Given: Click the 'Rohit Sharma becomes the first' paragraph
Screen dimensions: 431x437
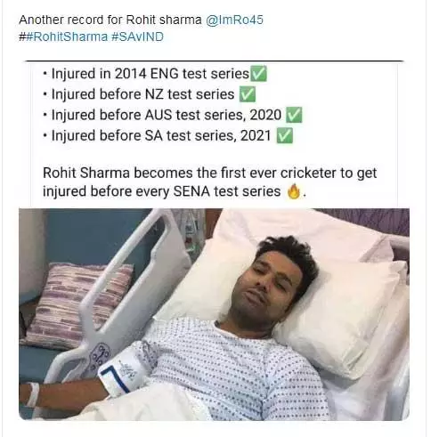Looking at the screenshot, I should point(210,182).
